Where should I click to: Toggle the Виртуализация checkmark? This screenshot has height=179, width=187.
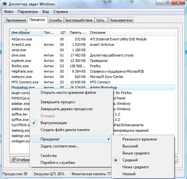coord(34,123)
